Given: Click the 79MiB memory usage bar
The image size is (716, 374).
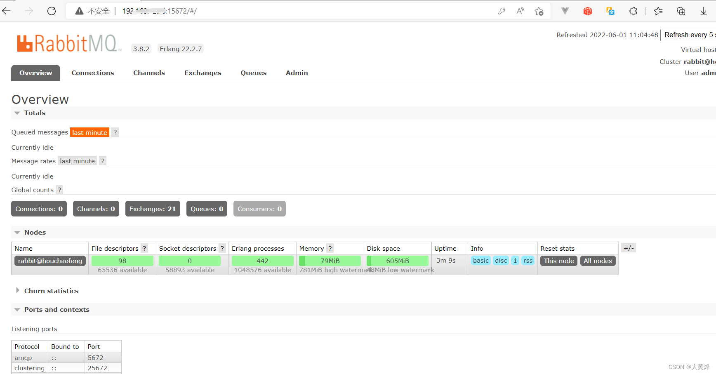Looking at the screenshot, I should tap(330, 261).
